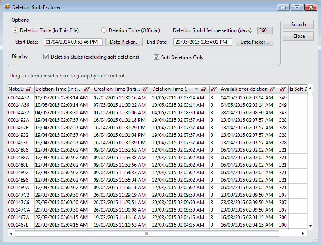Click inside the Start Date field

click(73, 42)
